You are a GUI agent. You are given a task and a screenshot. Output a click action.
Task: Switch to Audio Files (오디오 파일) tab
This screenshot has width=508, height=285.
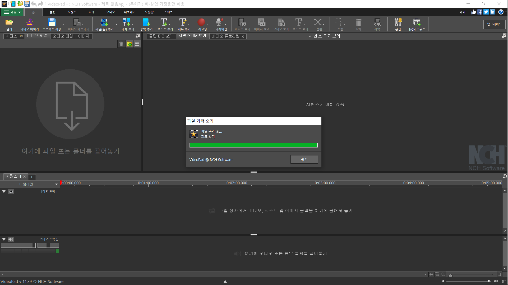pos(63,36)
